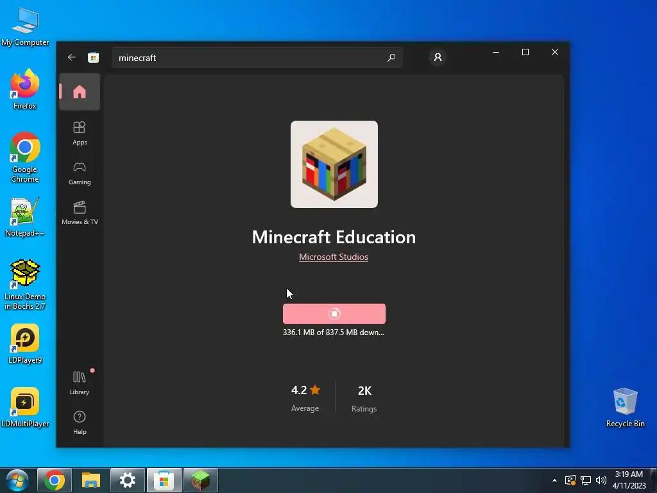Click the taskbar clock showing 3:19 AM
The image size is (657, 493).
coord(629,480)
